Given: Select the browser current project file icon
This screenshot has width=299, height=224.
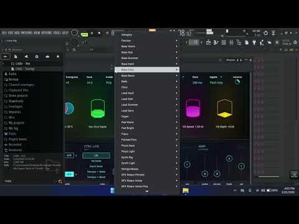Looking at the screenshot, I should pyautogui.click(x=16, y=57).
